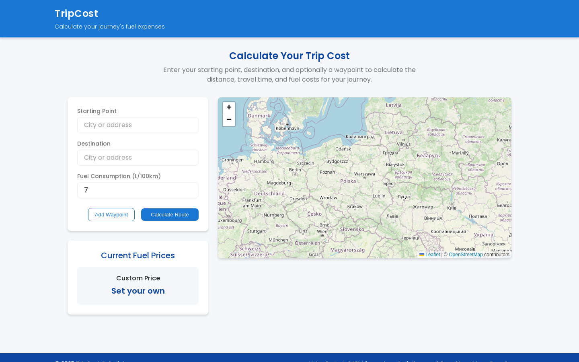
Task: Add a waypoint to the route
Action: (x=111, y=214)
